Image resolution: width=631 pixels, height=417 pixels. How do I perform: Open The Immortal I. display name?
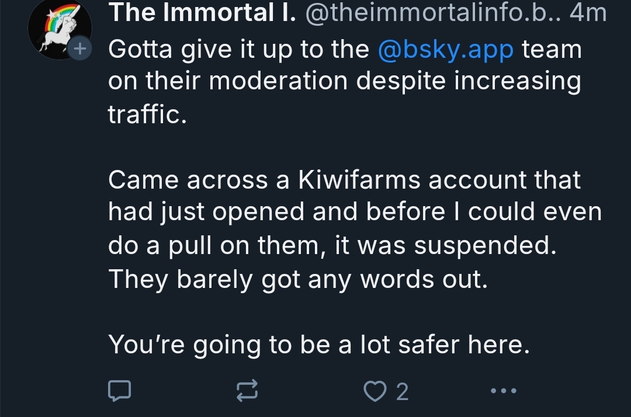[x=200, y=13]
